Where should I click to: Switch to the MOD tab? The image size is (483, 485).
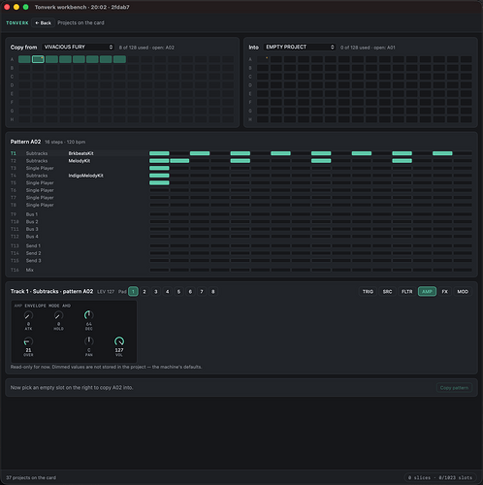(x=463, y=292)
